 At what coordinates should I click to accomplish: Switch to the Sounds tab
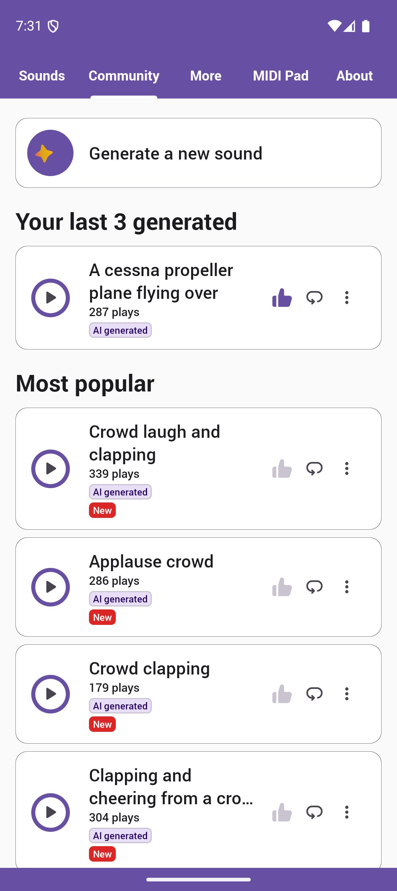(42, 76)
